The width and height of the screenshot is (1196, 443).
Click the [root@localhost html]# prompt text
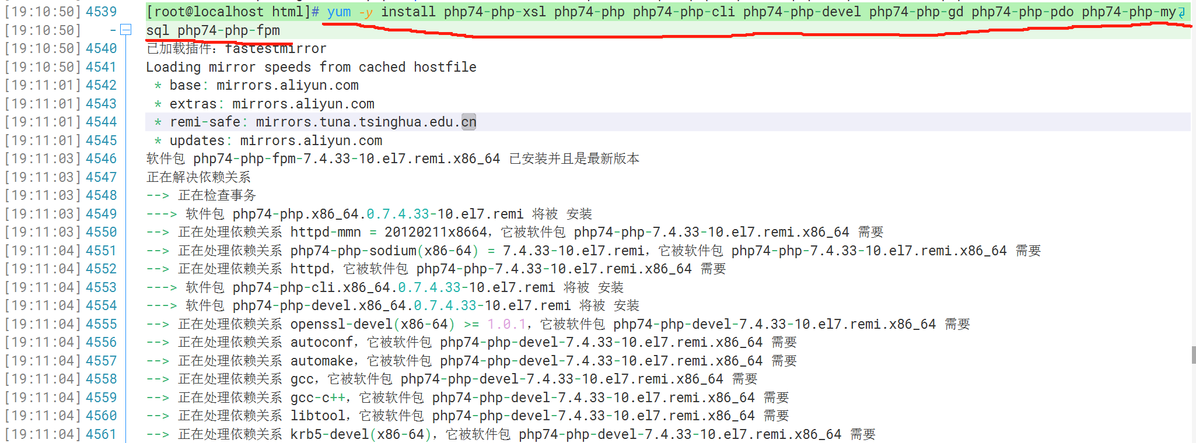pos(233,12)
